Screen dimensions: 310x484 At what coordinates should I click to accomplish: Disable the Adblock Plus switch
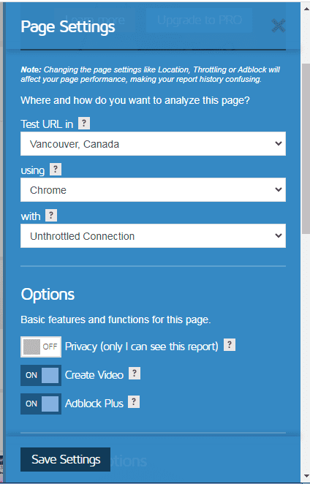coord(41,404)
